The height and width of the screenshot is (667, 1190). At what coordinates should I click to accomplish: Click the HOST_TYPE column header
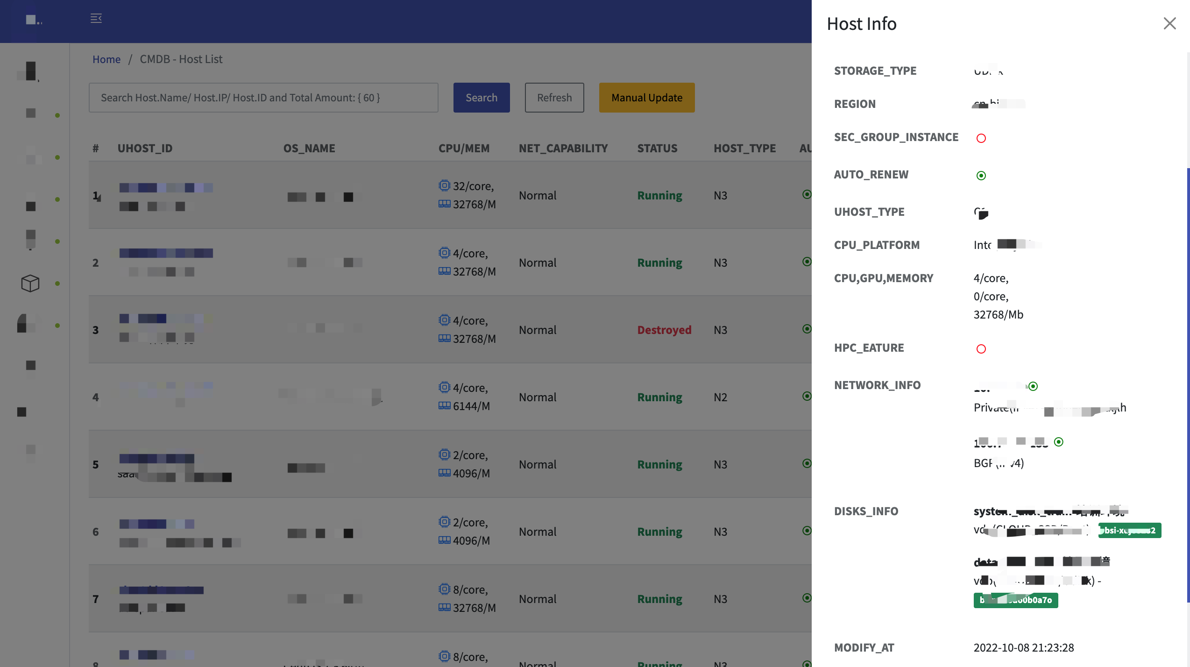pos(744,149)
